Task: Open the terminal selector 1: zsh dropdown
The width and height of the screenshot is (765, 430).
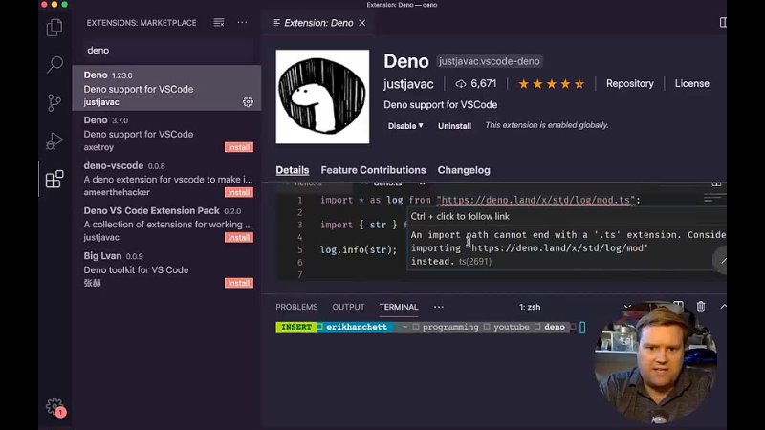Action: 574,307
